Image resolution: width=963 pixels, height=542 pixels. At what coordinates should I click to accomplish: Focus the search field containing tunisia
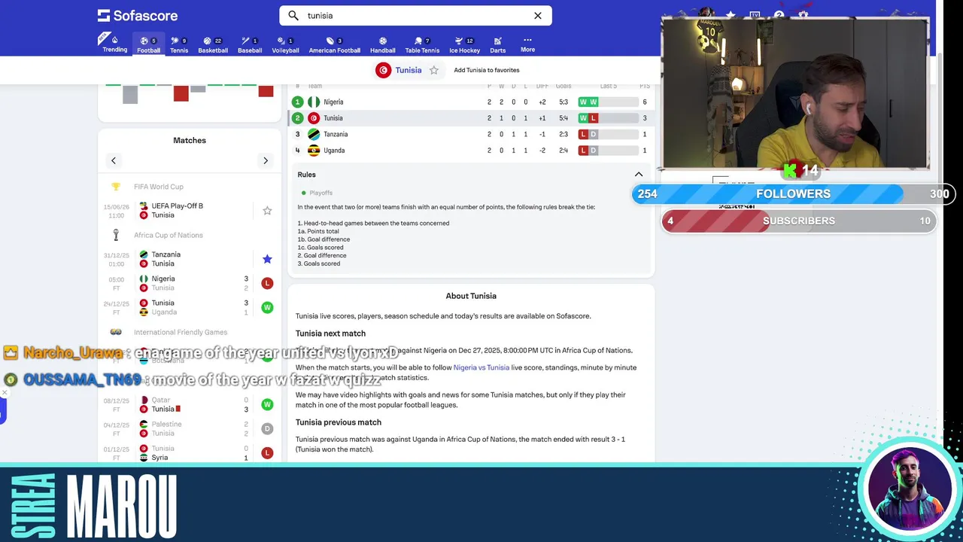pos(415,15)
